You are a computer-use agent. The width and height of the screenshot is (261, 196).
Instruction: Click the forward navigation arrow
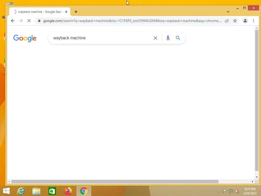(21, 21)
